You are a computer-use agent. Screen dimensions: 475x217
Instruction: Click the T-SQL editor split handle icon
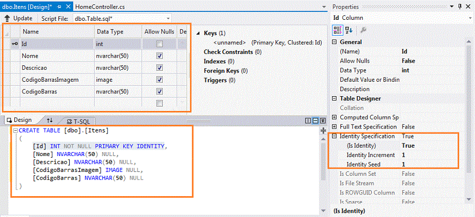(323, 130)
